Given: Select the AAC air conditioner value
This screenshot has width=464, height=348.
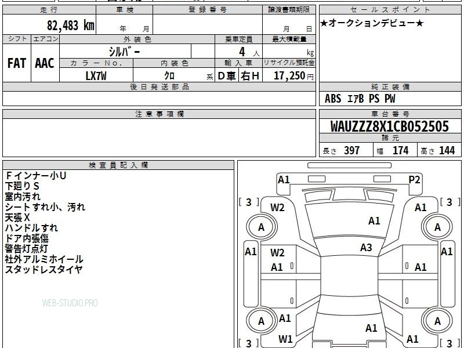Looking at the screenshot, I should 45,63.
